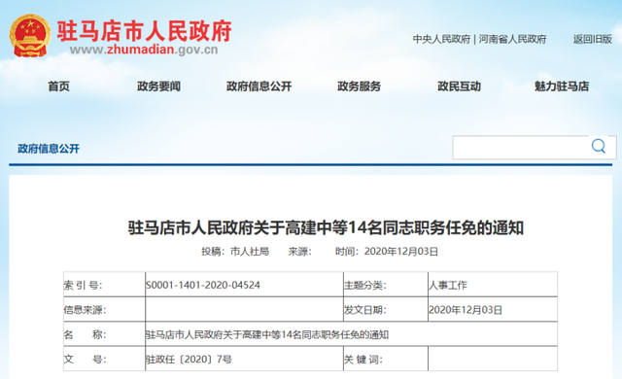
Task: Open the 首页 navigation item
Action: [58, 86]
